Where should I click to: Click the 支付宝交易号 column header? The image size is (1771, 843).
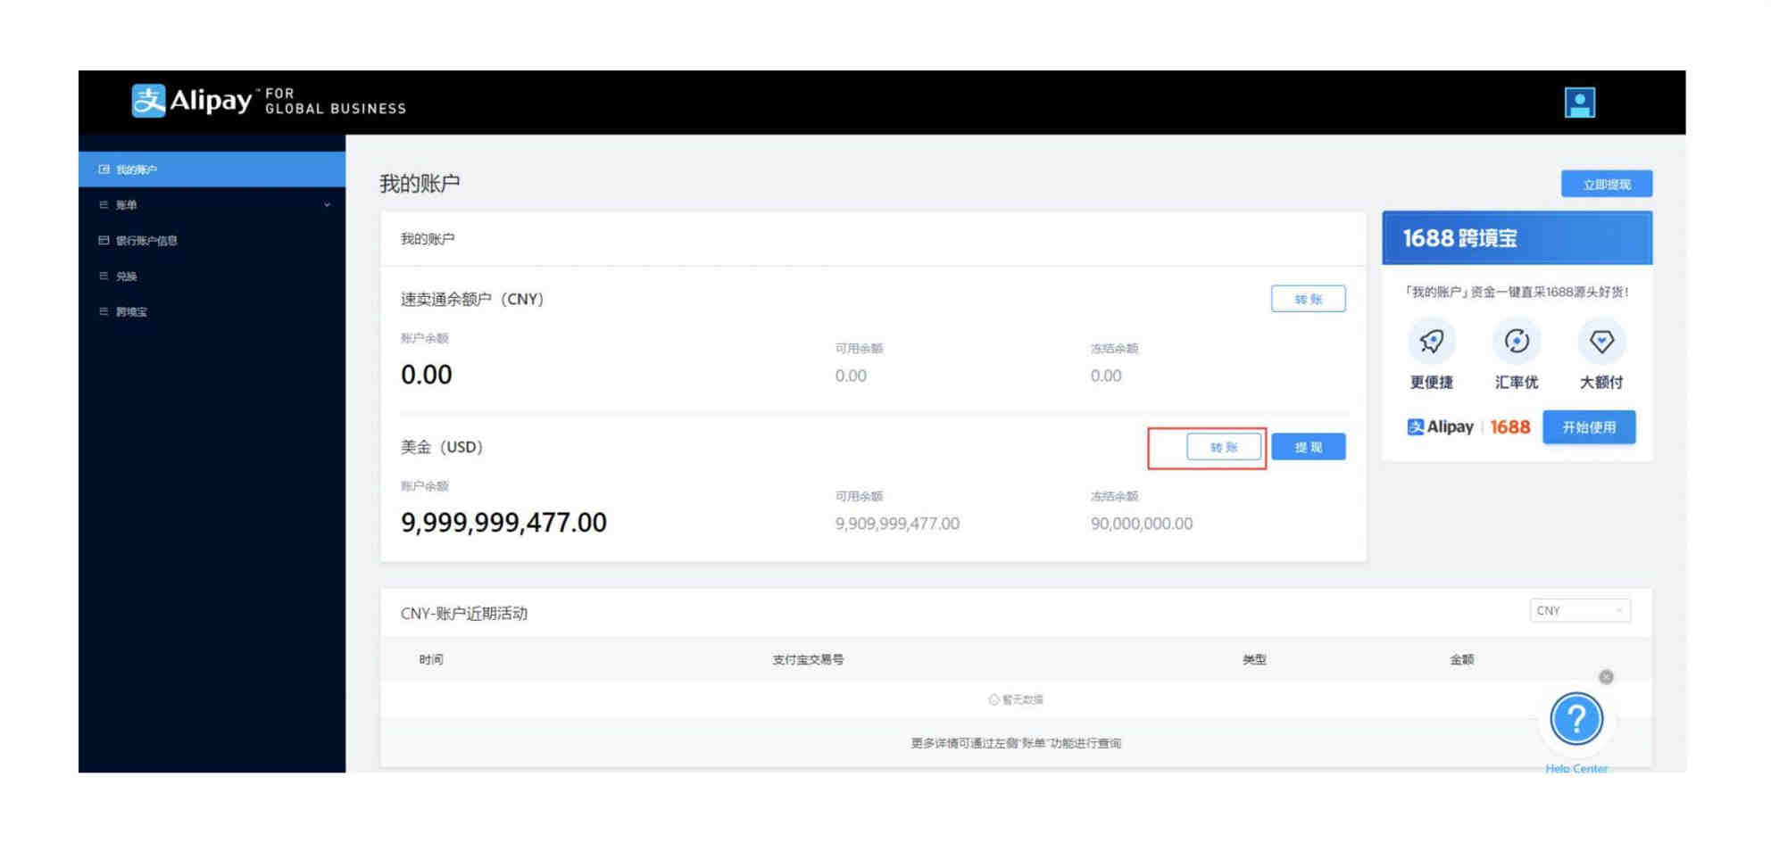pos(808,660)
